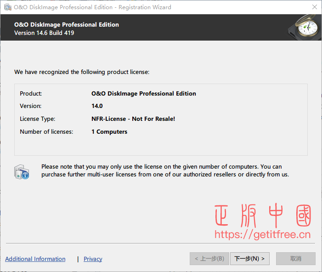This screenshot has width=322, height=272.
Task: Click 'NFR-License - Not For Resale!' text
Action: point(133,119)
